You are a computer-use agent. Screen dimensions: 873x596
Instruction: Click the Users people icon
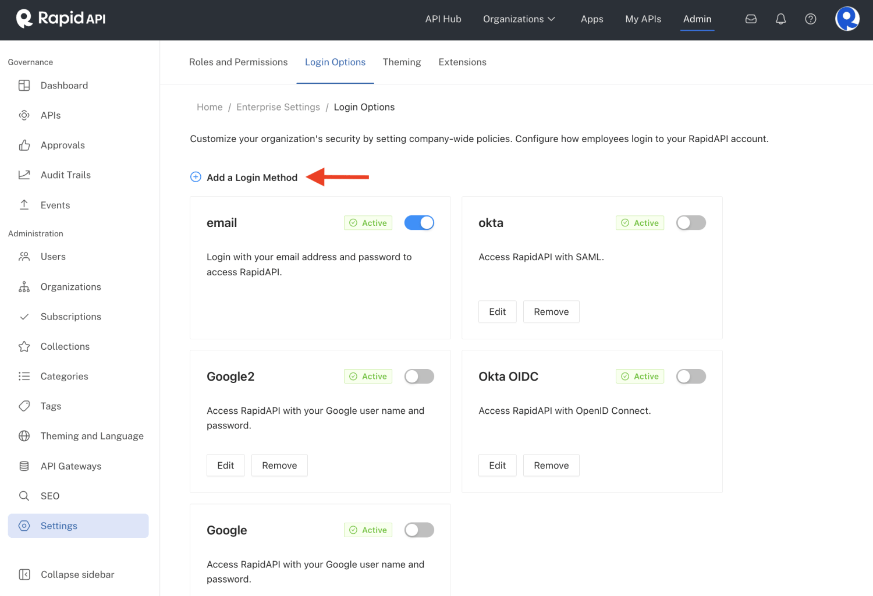tap(24, 257)
